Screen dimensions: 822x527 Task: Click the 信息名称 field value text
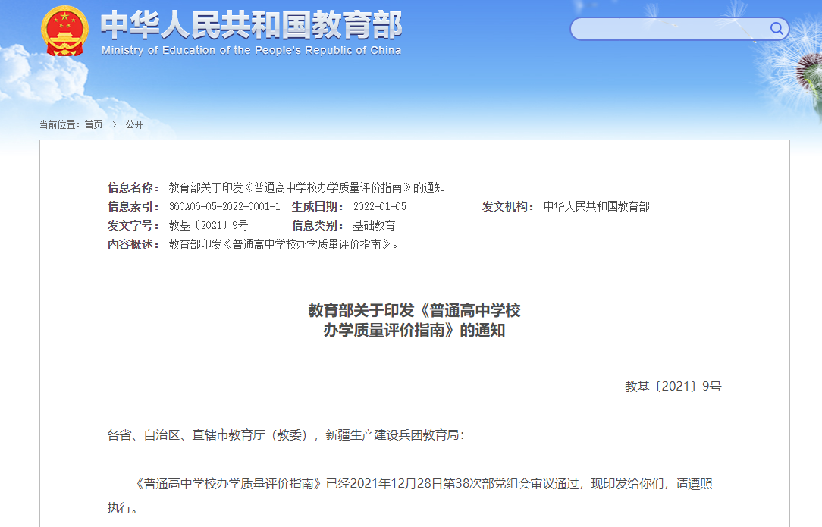pos(306,188)
